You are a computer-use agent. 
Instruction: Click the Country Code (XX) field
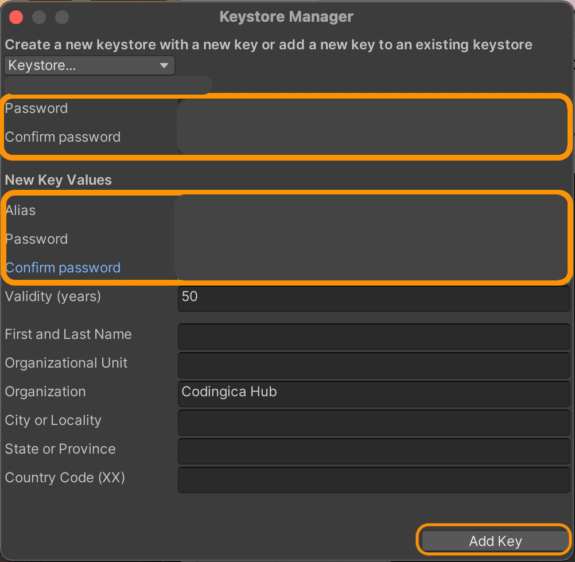373,480
